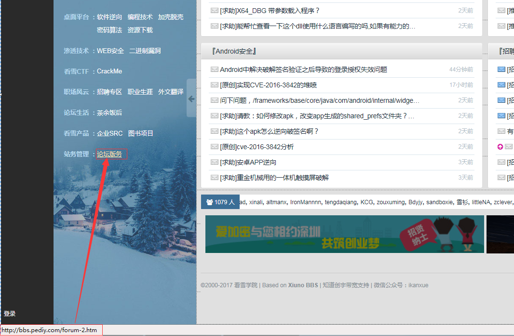Open 加壳脱壳 forum link
Image resolution: width=514 pixels, height=336 pixels.
[x=171, y=17]
